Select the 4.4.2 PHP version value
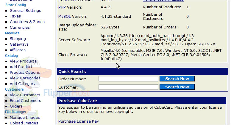The image size is (231, 125). click(105, 7)
